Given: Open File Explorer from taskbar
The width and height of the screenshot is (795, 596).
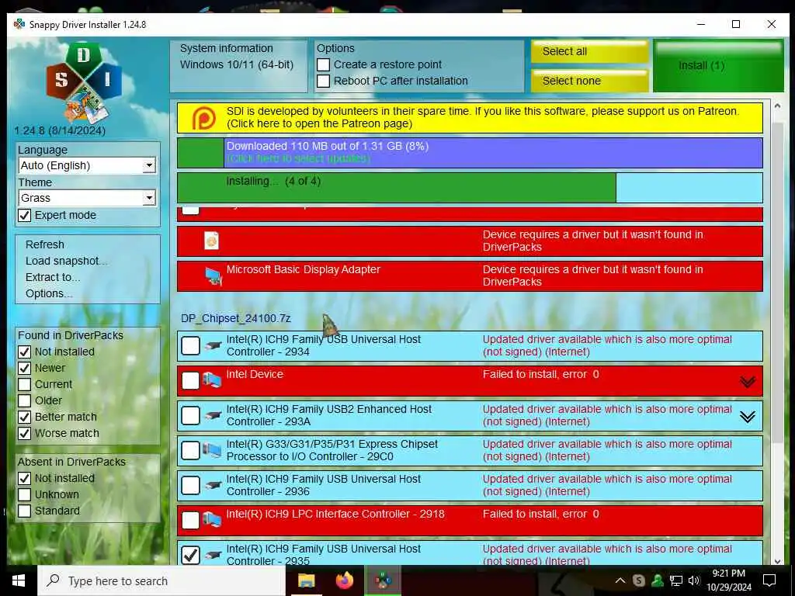Looking at the screenshot, I should pyautogui.click(x=306, y=580).
